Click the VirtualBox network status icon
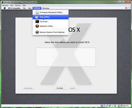Viewport: 132px width, 108px height. tap(110, 106)
